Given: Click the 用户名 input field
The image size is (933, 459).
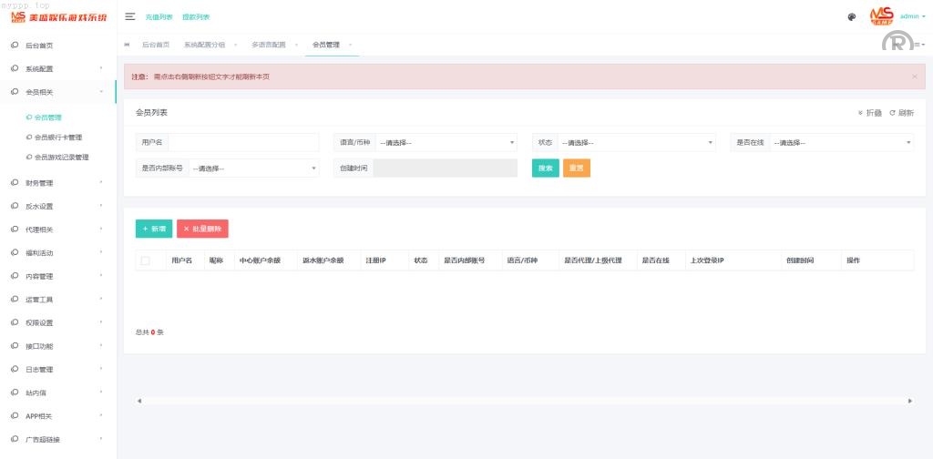Looking at the screenshot, I should coord(243,143).
